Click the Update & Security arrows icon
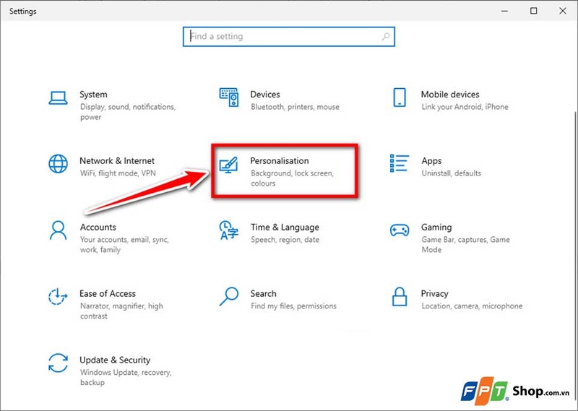The width and height of the screenshot is (578, 411). pyautogui.click(x=58, y=363)
